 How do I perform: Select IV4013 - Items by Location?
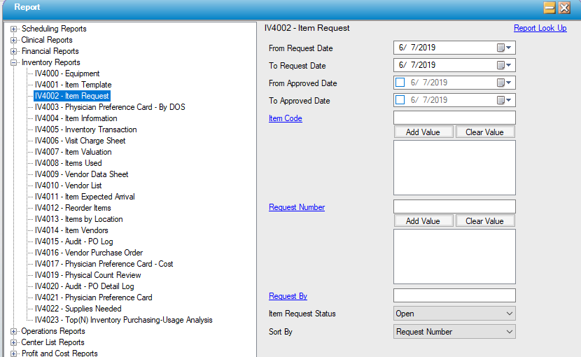pyautogui.click(x=78, y=220)
